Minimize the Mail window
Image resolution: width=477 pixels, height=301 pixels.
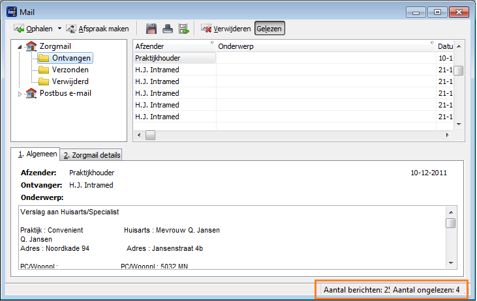(416, 12)
